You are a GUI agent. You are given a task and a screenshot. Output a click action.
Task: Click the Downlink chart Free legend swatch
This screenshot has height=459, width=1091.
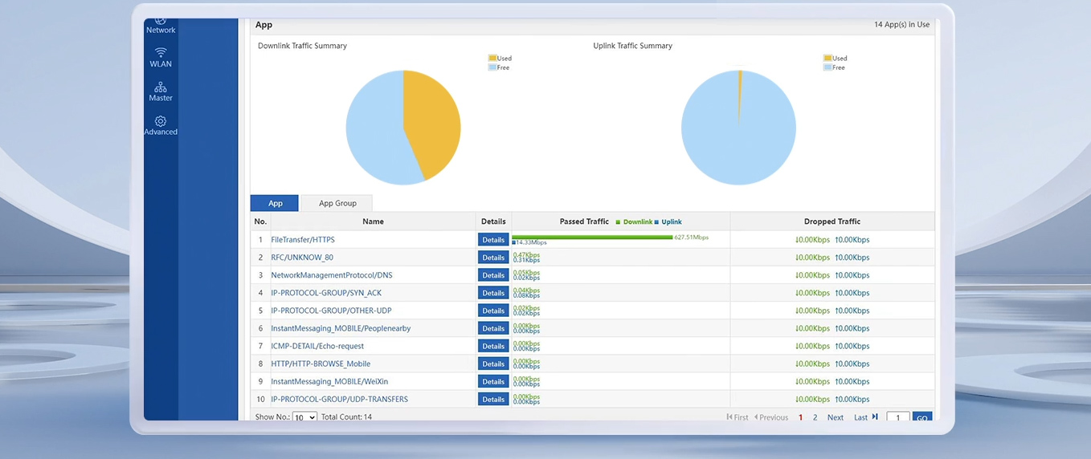492,67
